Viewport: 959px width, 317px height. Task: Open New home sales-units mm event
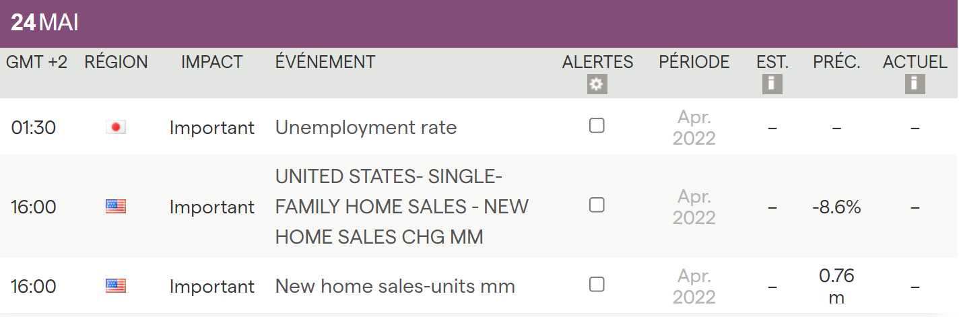pos(395,287)
